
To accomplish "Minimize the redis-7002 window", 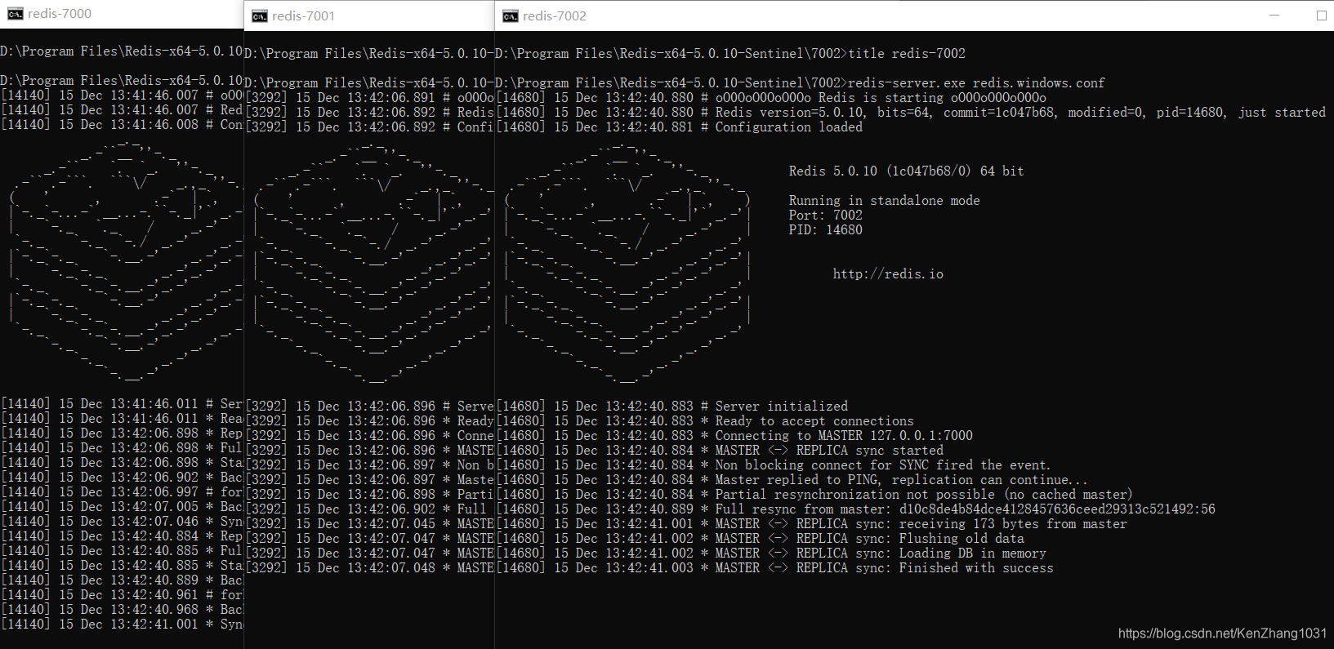I will pos(1274,16).
